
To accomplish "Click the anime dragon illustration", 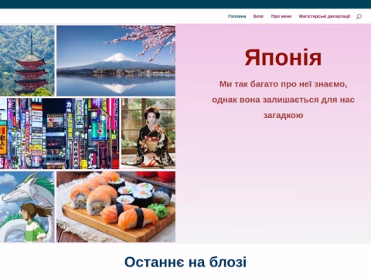I will click(27, 207).
